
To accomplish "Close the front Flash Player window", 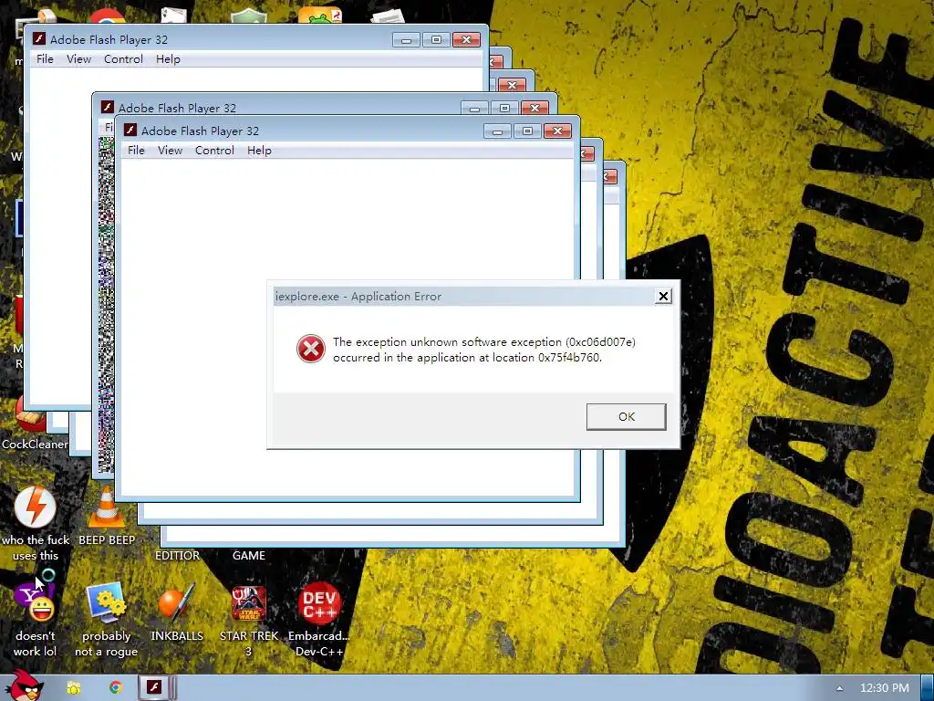I will [557, 131].
